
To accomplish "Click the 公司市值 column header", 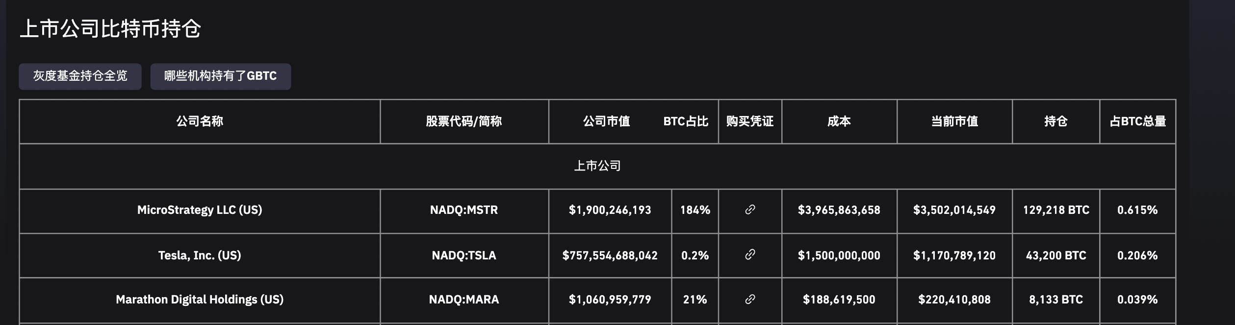I will [x=606, y=121].
